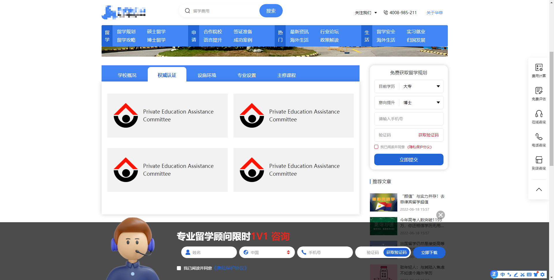This screenshot has width=554, height=280.
Task: Open the sidebar 《隐私保护协议》 link
Action: 420,147
